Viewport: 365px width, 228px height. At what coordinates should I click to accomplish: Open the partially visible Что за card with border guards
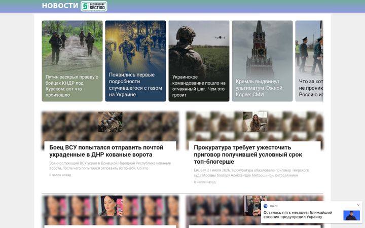click(x=309, y=61)
